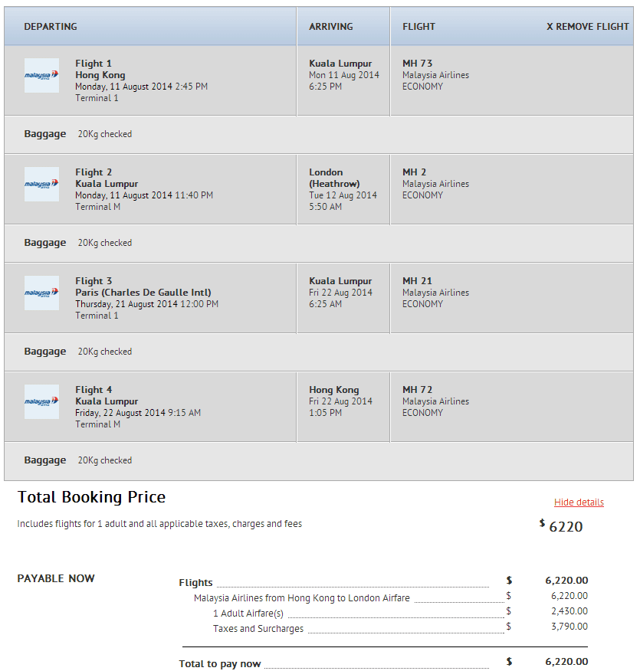Screen dimensions: 640x671
Task: Select the airline logo beside Flight 3
Action: point(41,293)
